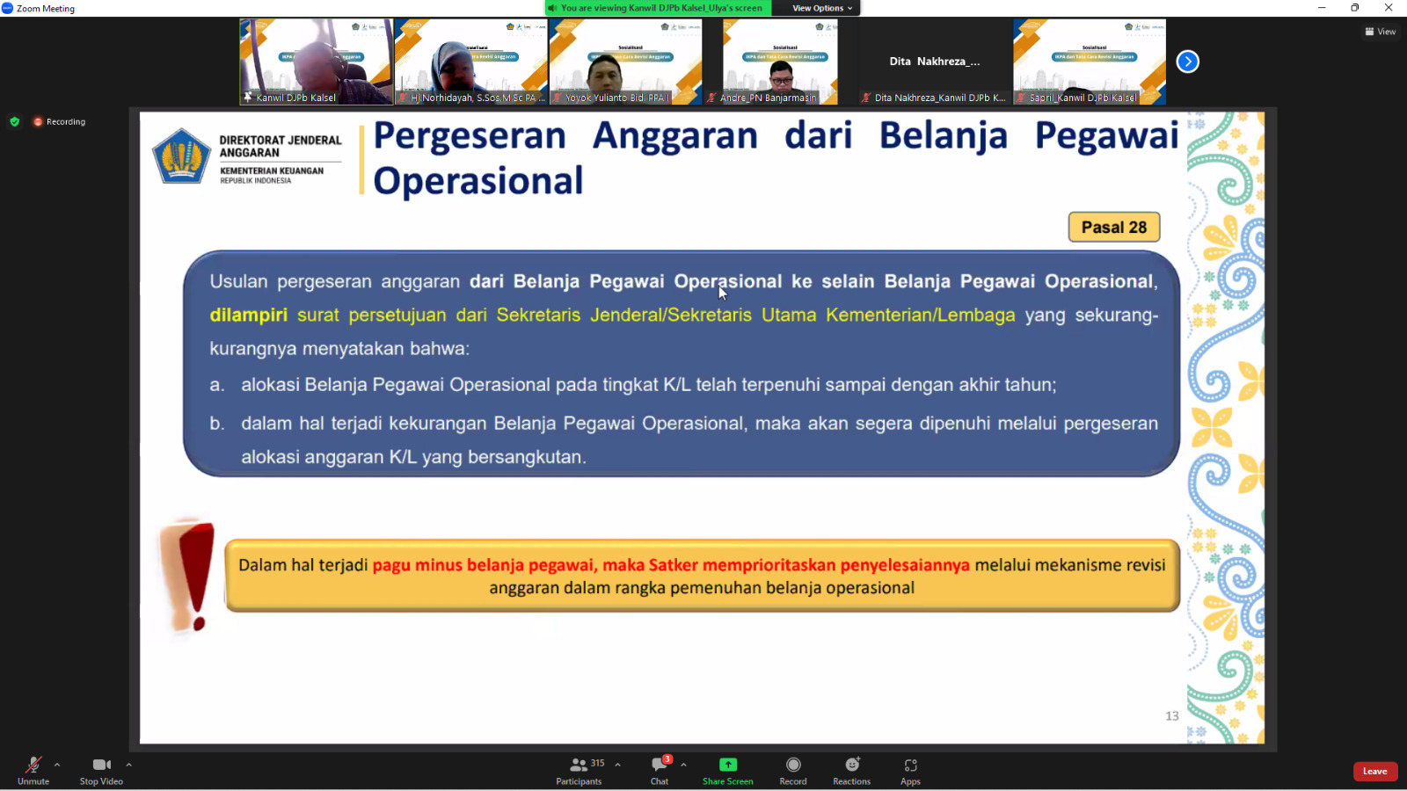
Task: Click the Recording status indicator
Action: tap(60, 122)
